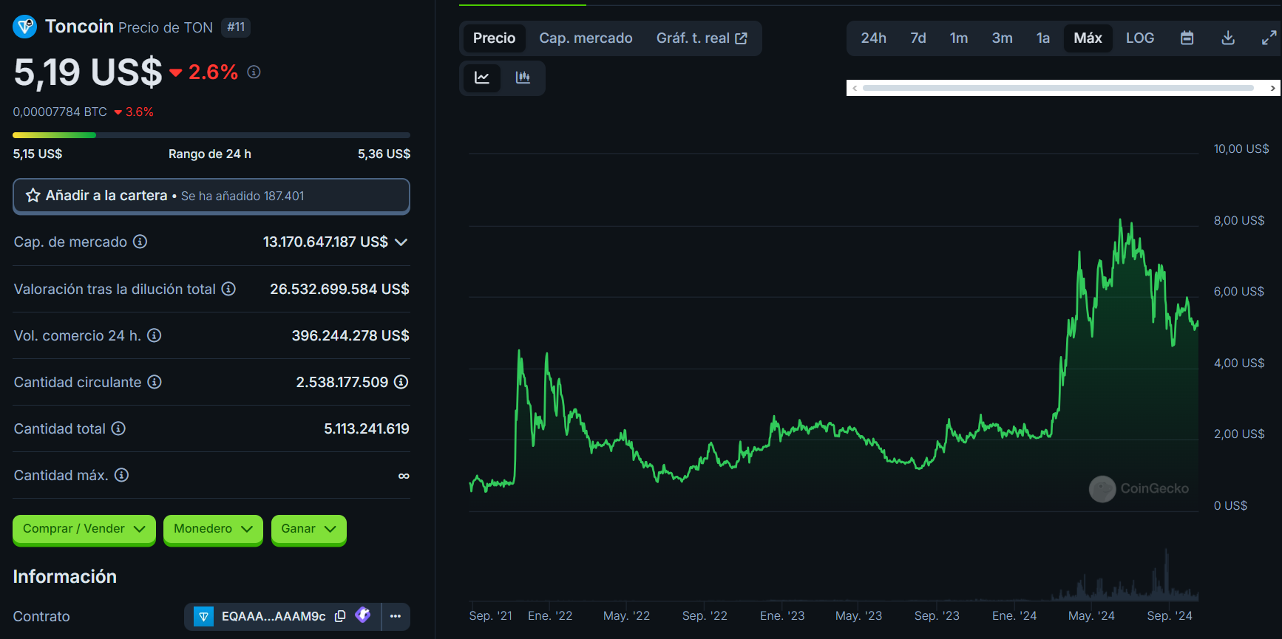Click Añadir a la cartera button

tap(211, 196)
